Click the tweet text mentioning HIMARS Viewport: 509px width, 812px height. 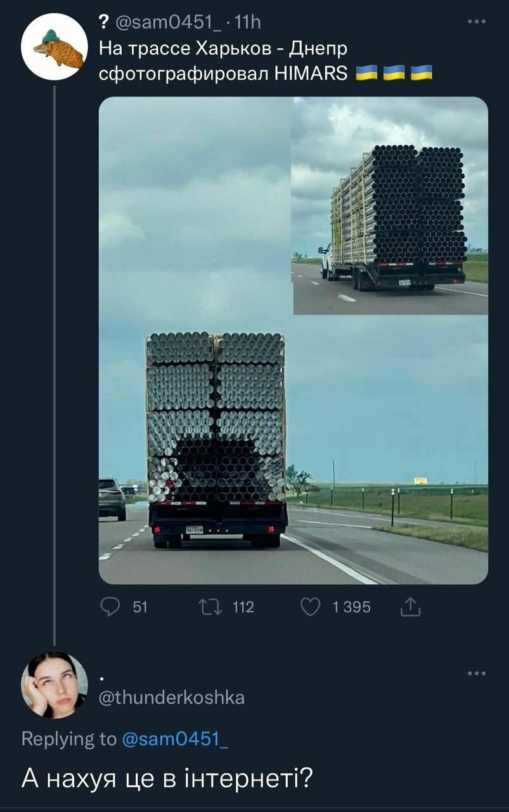pos(224,61)
